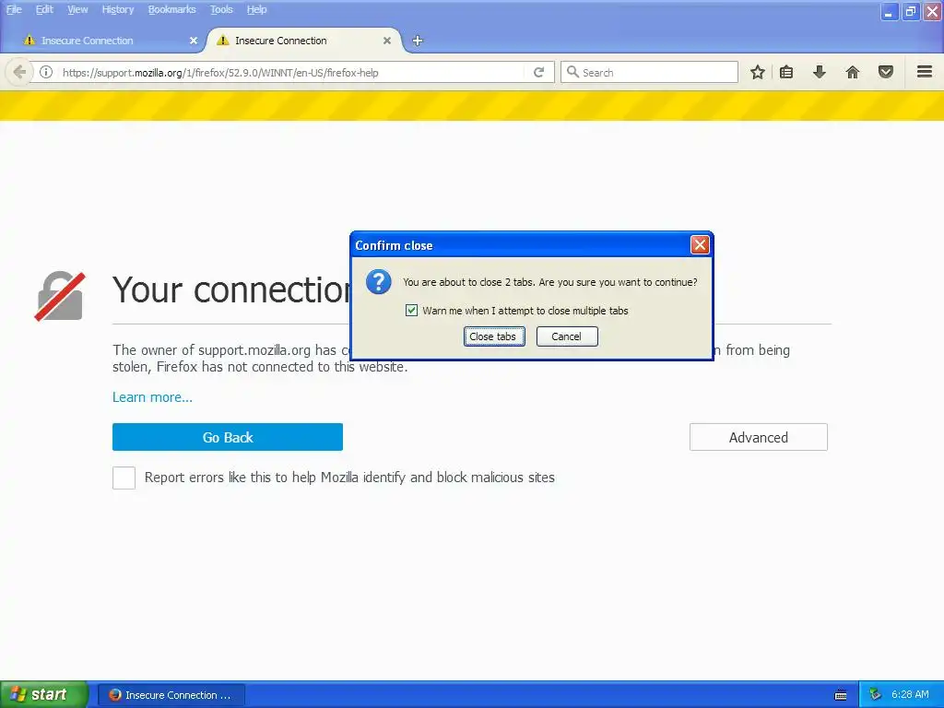Click the 6:28 AM clock
Viewport: 944px width, 708px height.
click(x=910, y=695)
